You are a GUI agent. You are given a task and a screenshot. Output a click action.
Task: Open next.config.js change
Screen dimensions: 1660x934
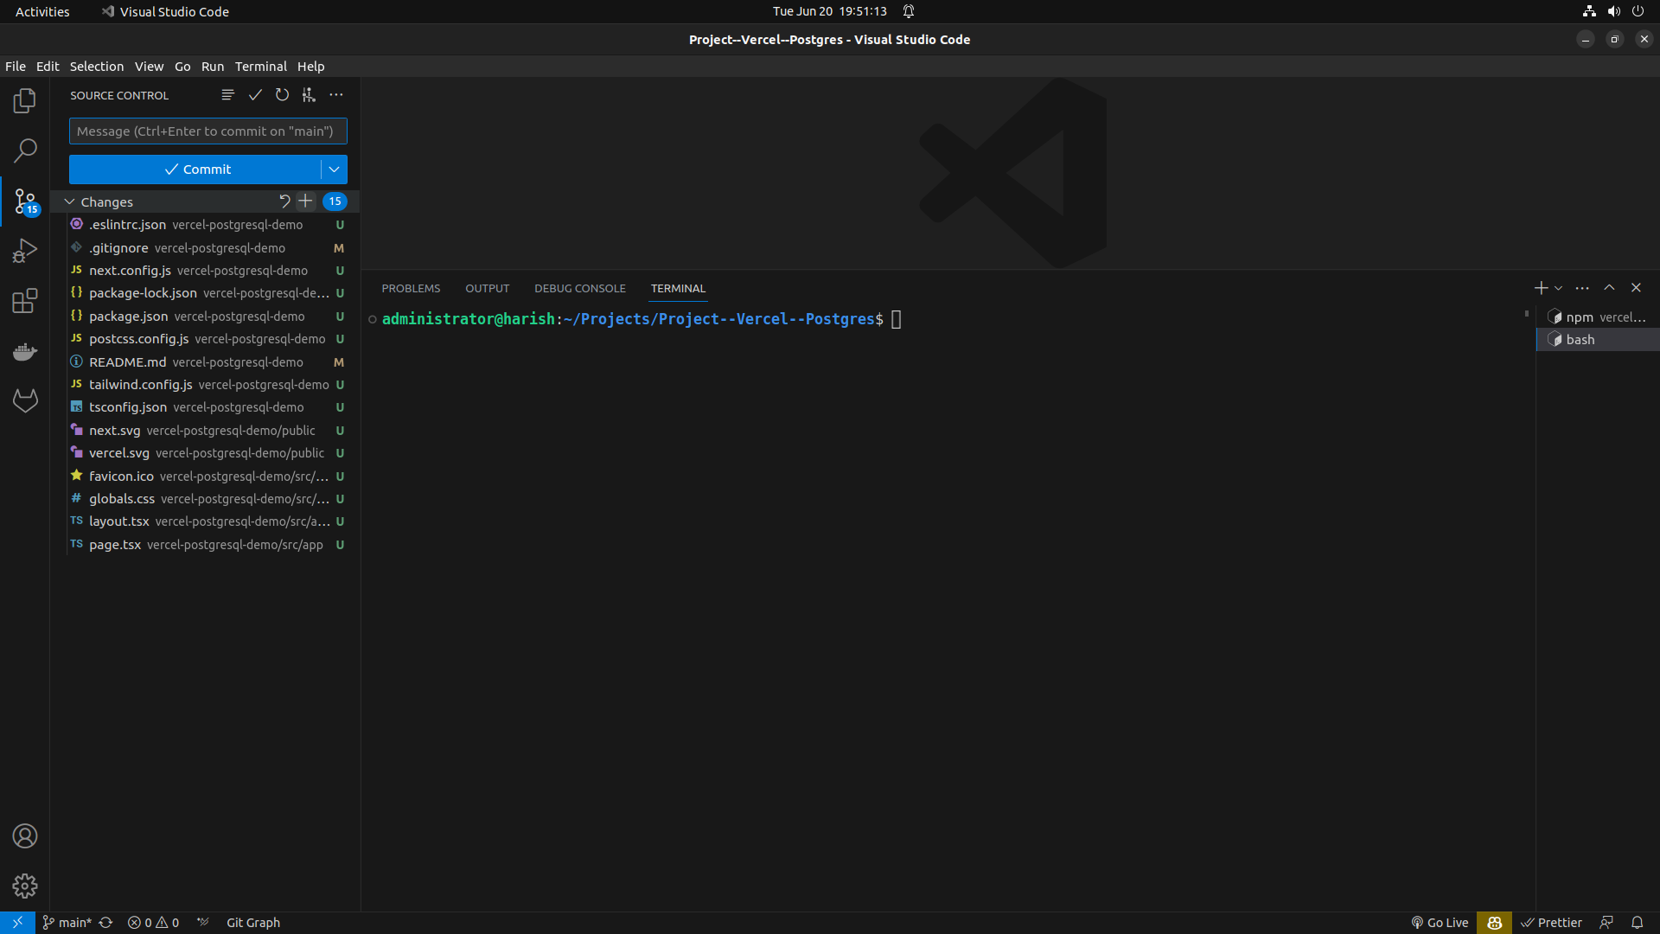205,271
